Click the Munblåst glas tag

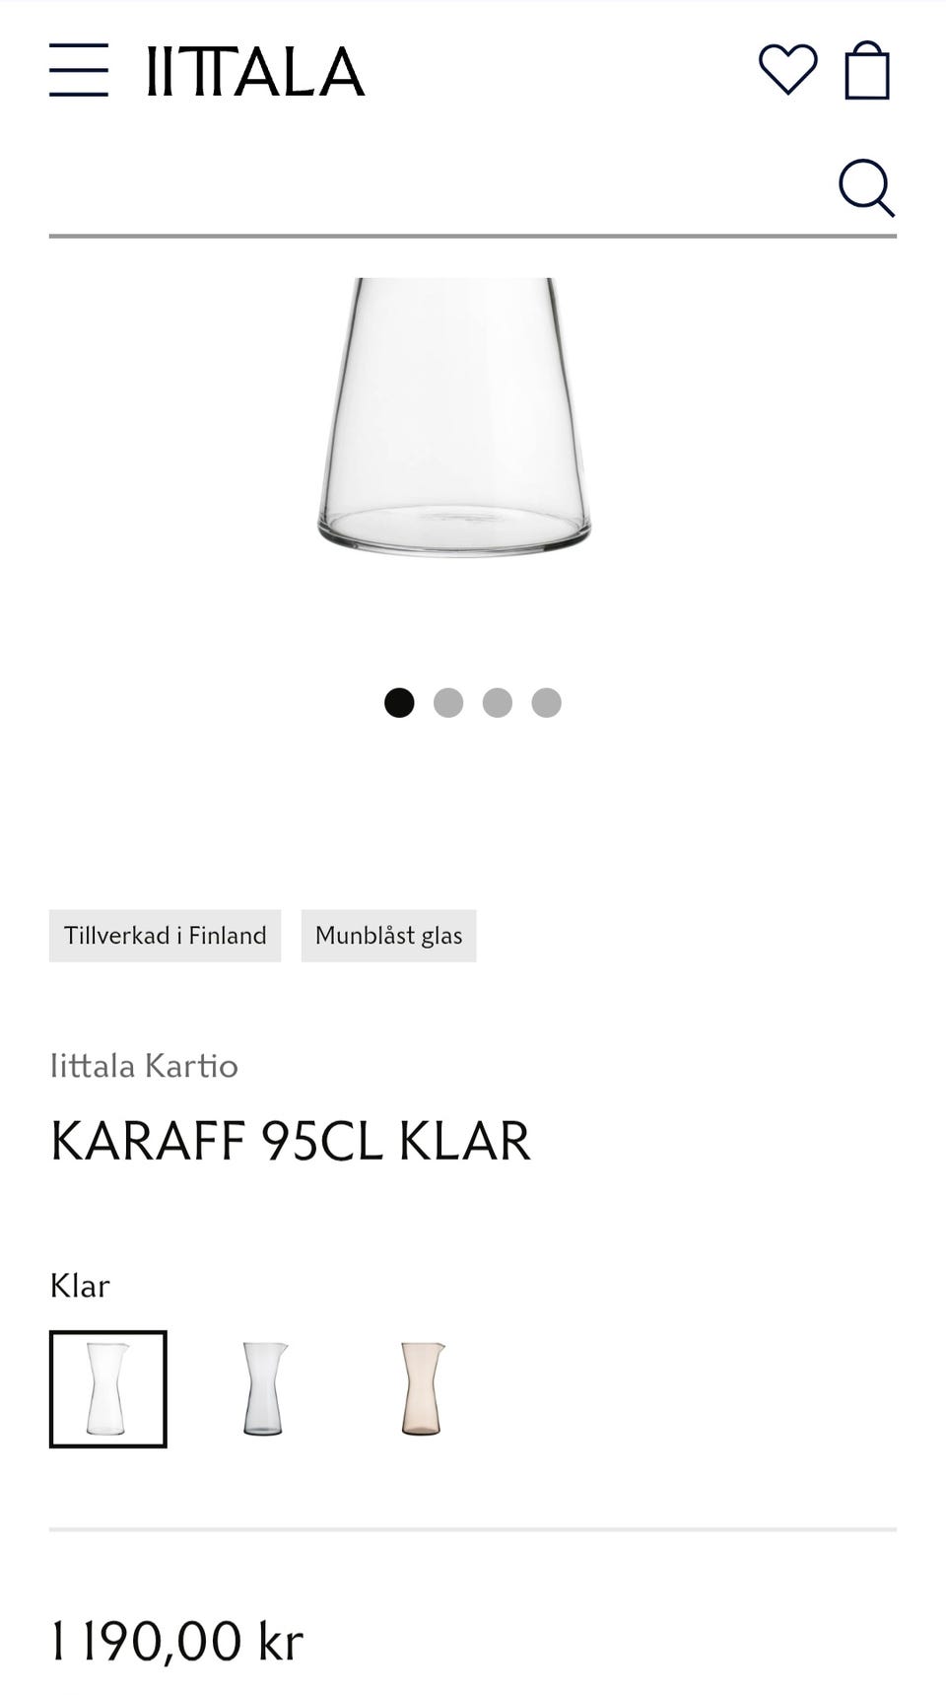point(388,936)
